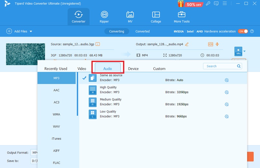Image resolution: width=260 pixels, height=168 pixels.
Task: Open the feedback chat icon
Action: pyautogui.click(x=216, y=4)
